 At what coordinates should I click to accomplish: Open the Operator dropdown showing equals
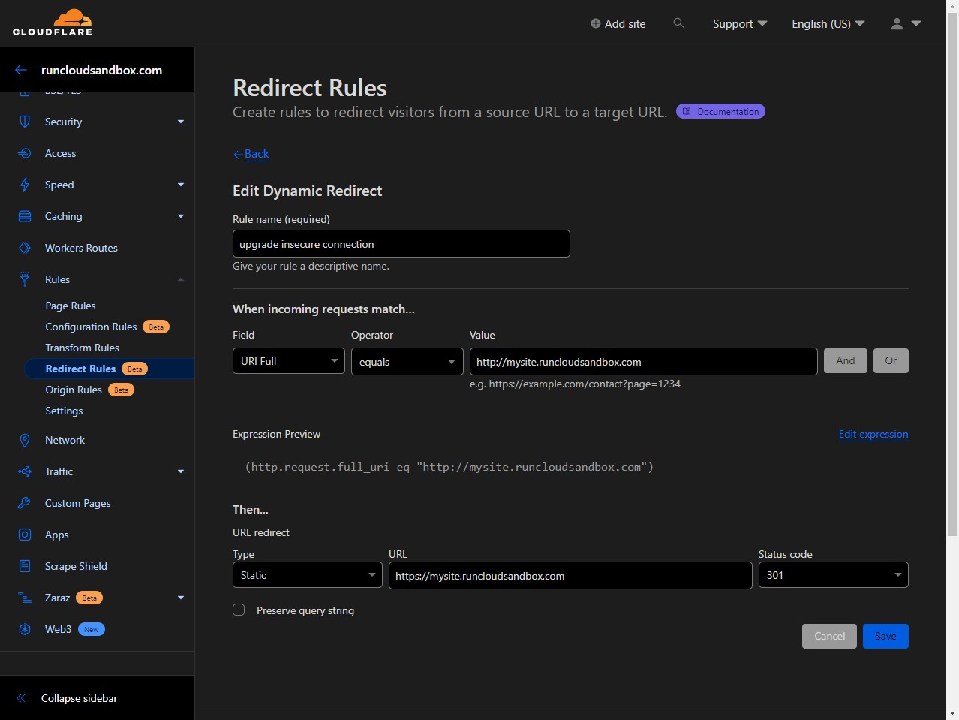point(407,361)
